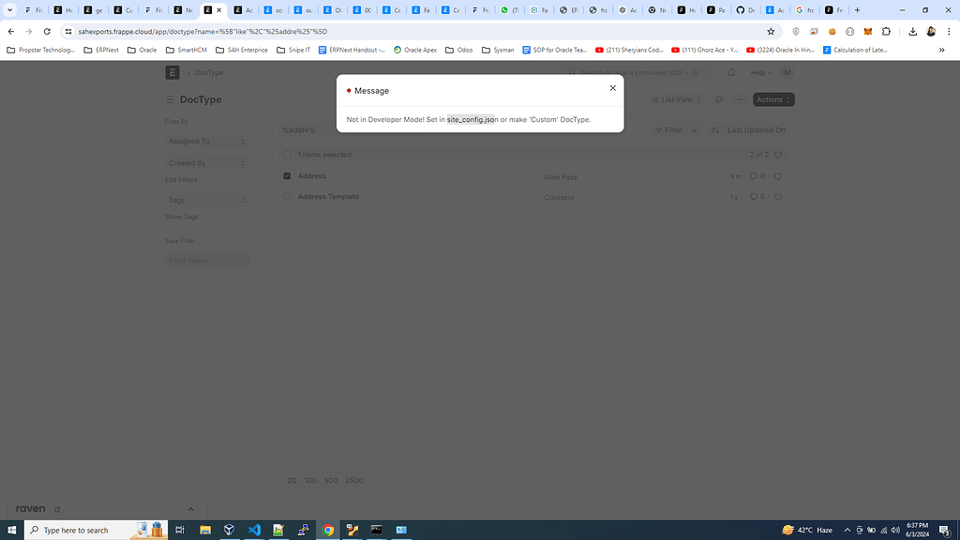
Task: Click the sort direction icon beside Filter
Action: pyautogui.click(x=716, y=130)
